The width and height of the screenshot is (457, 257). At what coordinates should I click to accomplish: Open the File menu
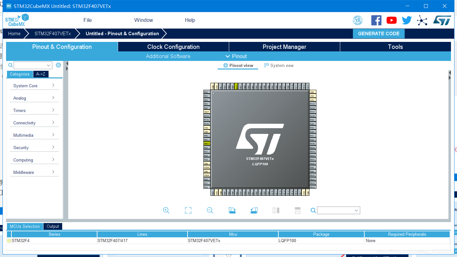pos(88,20)
